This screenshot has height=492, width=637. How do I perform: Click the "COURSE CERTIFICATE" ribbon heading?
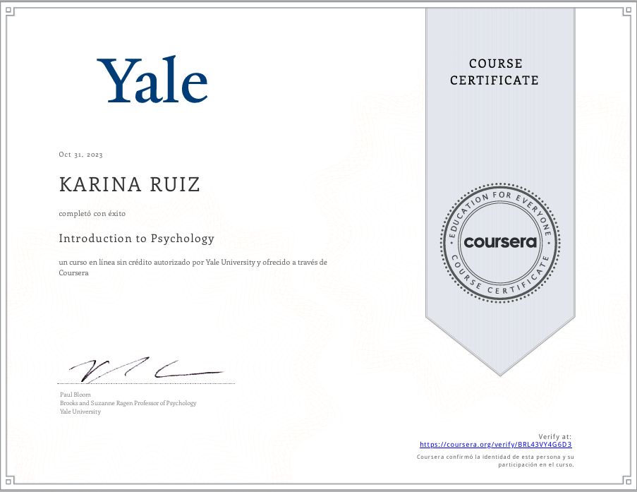point(495,72)
